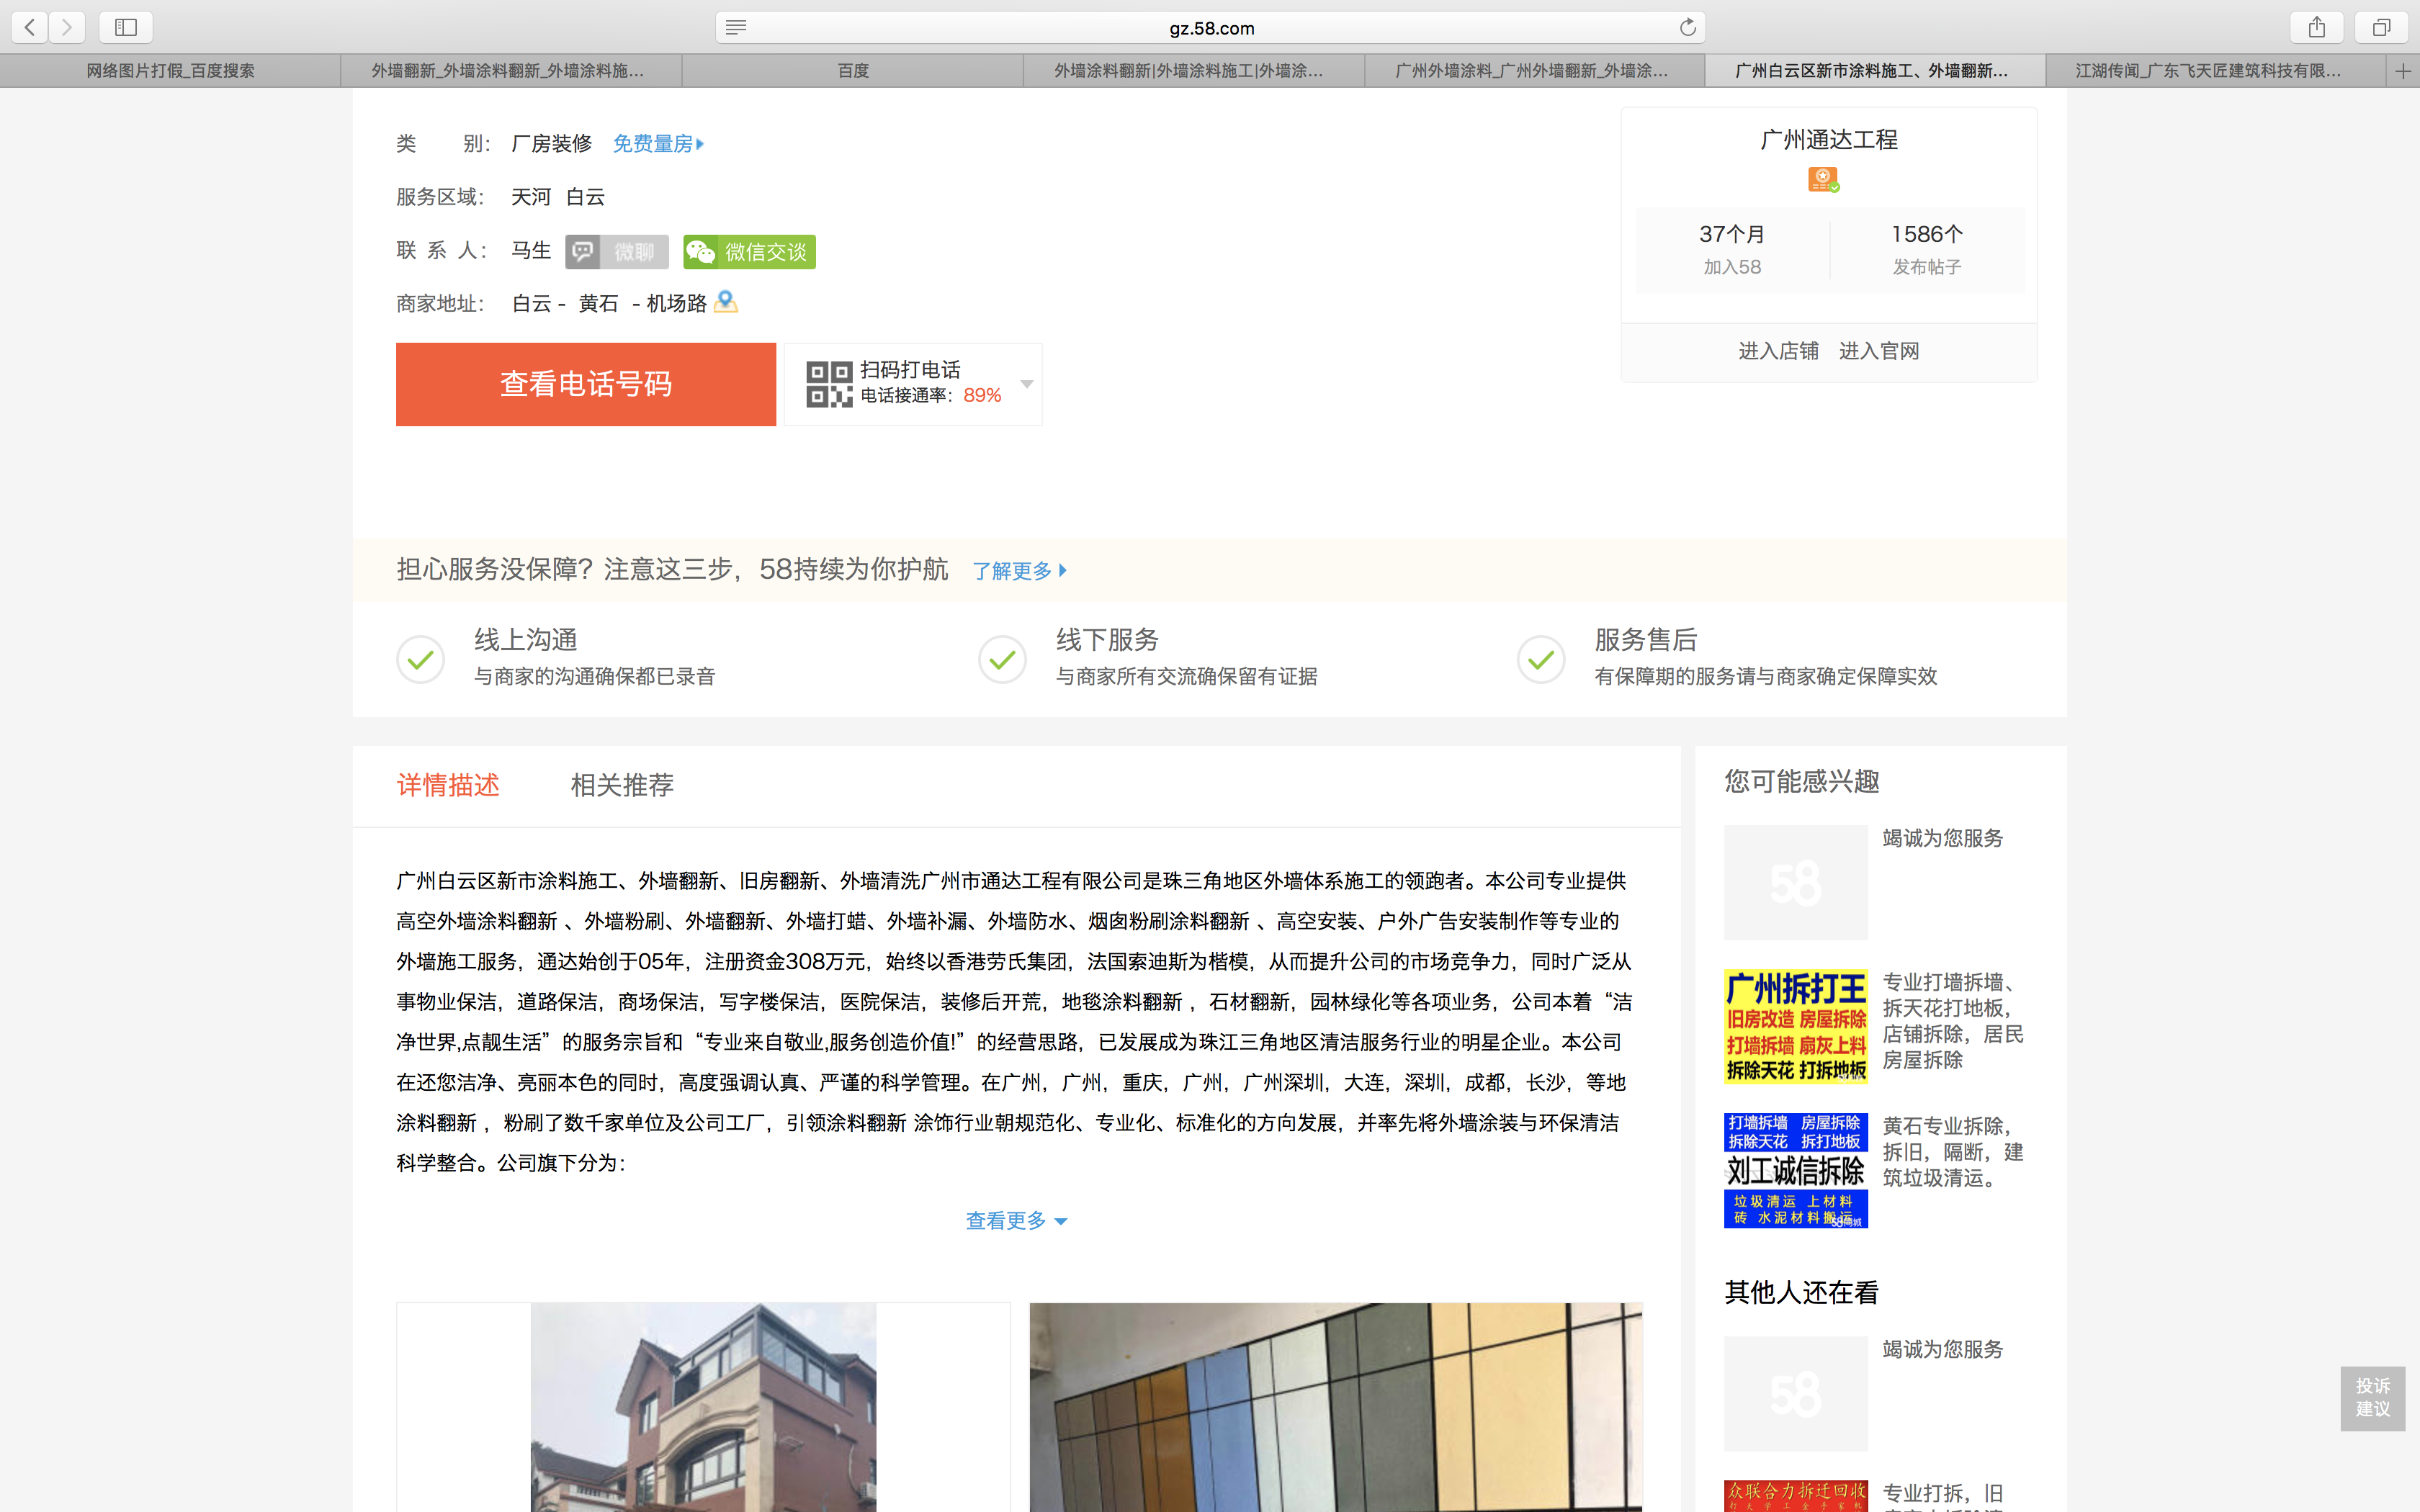2420x1512 pixels.
Task: Open 了解更多 link with arrow
Action: pos(1019,571)
